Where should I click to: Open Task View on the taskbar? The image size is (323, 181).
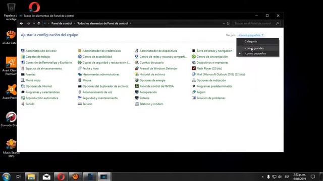[x=18, y=176]
